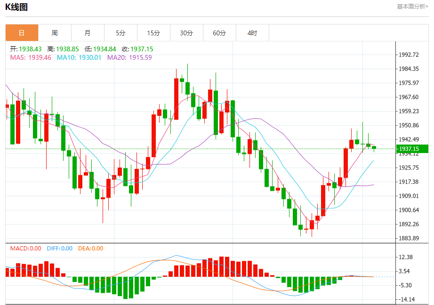
Task: Click the 1883.89 axis label
Action: (x=409, y=238)
